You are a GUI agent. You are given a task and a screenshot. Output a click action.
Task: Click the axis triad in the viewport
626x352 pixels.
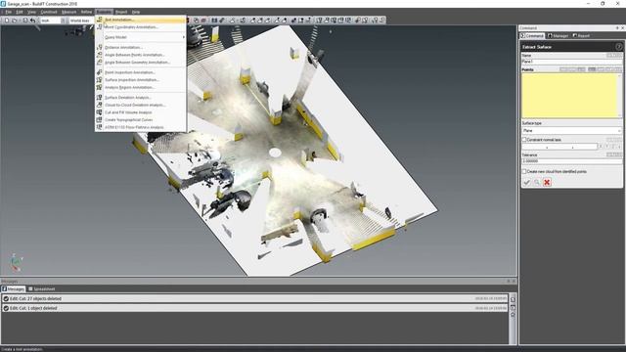tap(16, 263)
